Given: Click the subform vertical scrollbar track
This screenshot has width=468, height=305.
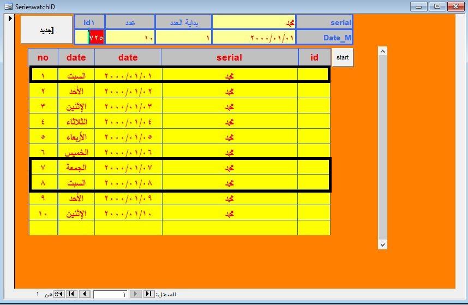Looking at the screenshot, I should coord(382,147).
